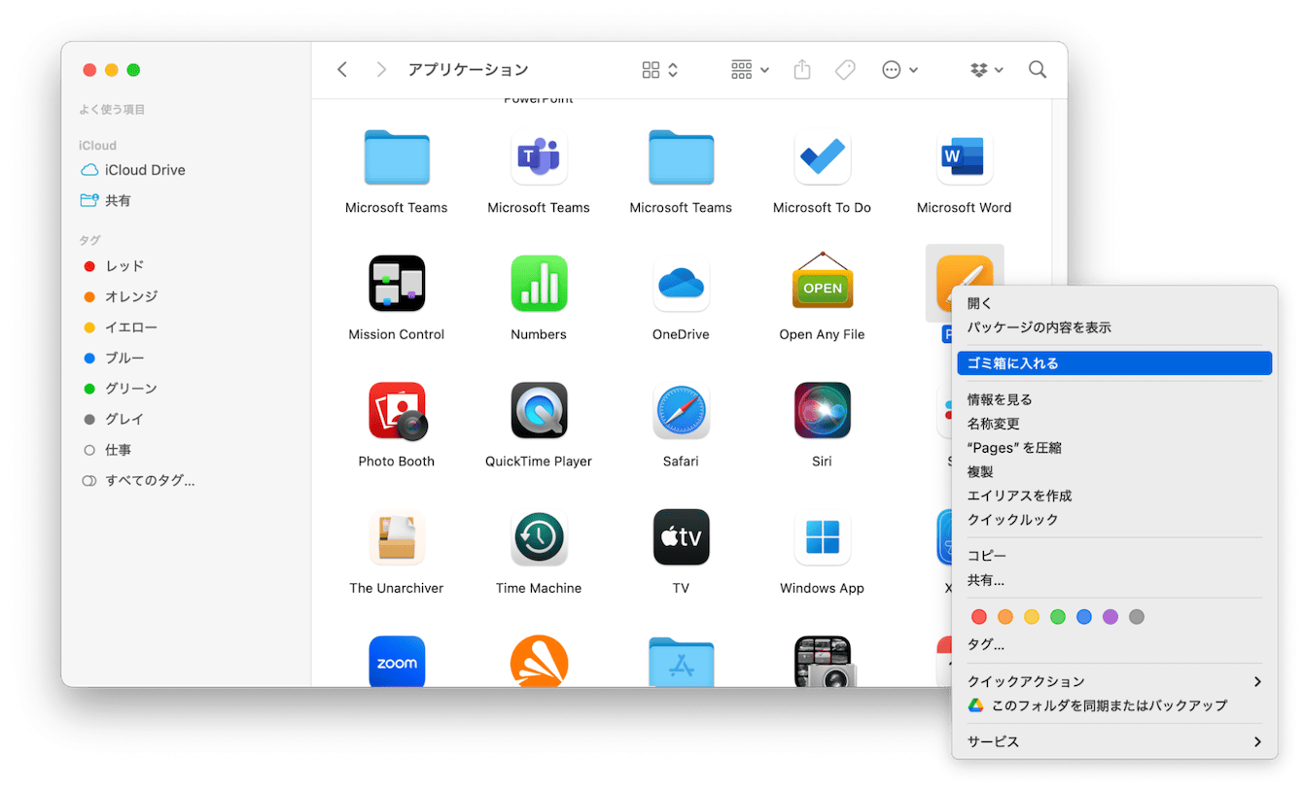Viewport: 1303px width, 789px height.
Task: Expand the サービス submenu
Action: [1114, 741]
